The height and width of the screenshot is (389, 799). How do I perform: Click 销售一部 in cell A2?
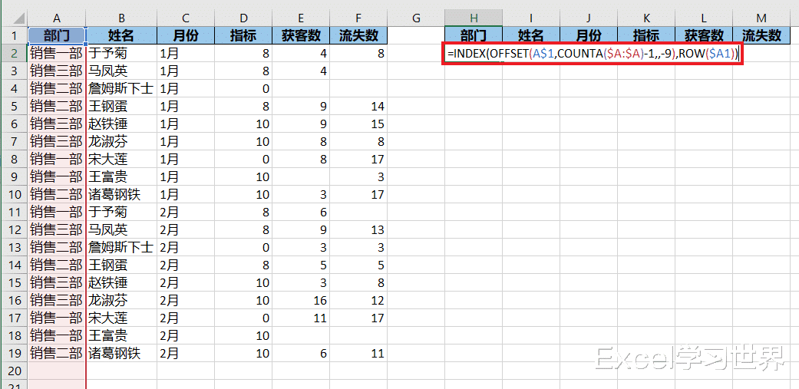56,53
